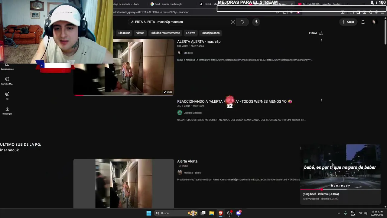Select the Subidos recientemente filter chip

(x=165, y=33)
